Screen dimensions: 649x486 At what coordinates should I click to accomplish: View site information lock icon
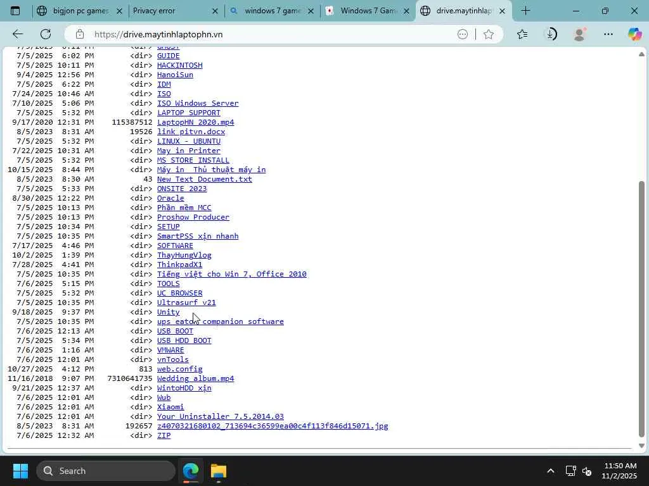80,34
